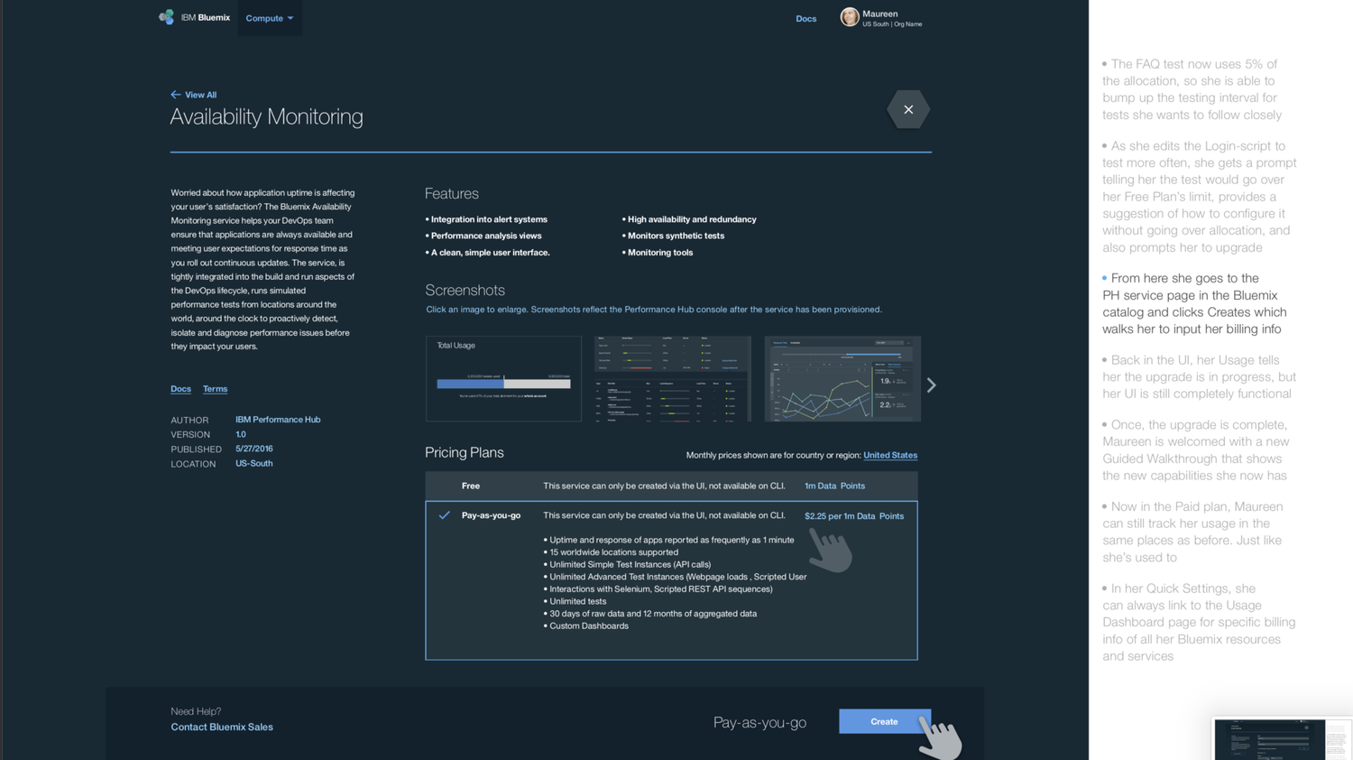Click the 'Custom Dashboards' plan bullet
The width and height of the screenshot is (1353, 760).
pyautogui.click(x=589, y=626)
